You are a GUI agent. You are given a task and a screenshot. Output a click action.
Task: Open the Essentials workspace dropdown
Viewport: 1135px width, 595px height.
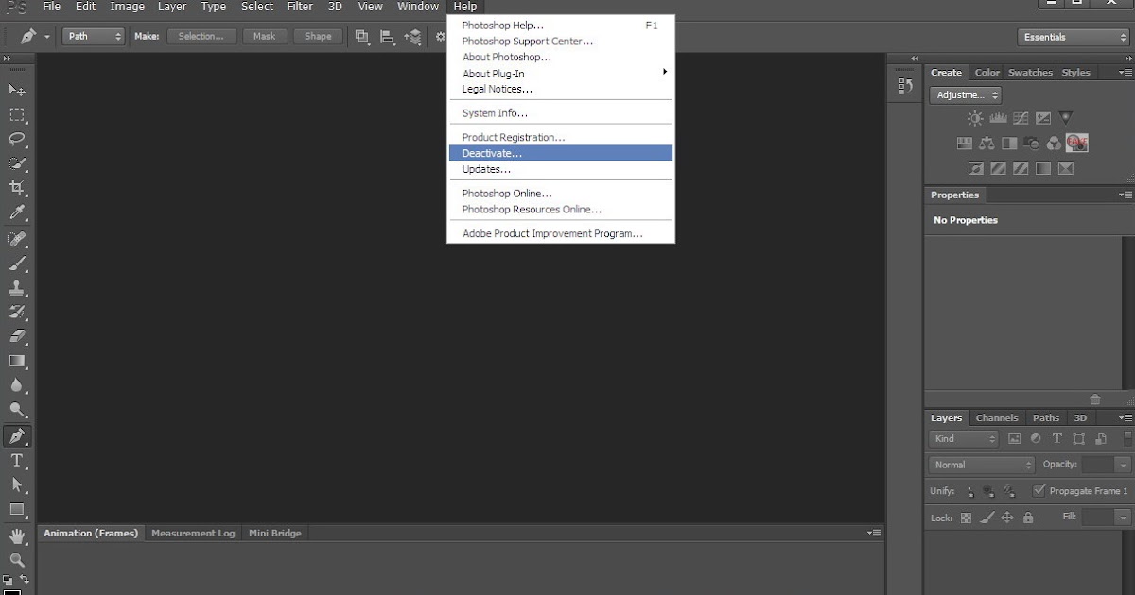click(x=1074, y=37)
